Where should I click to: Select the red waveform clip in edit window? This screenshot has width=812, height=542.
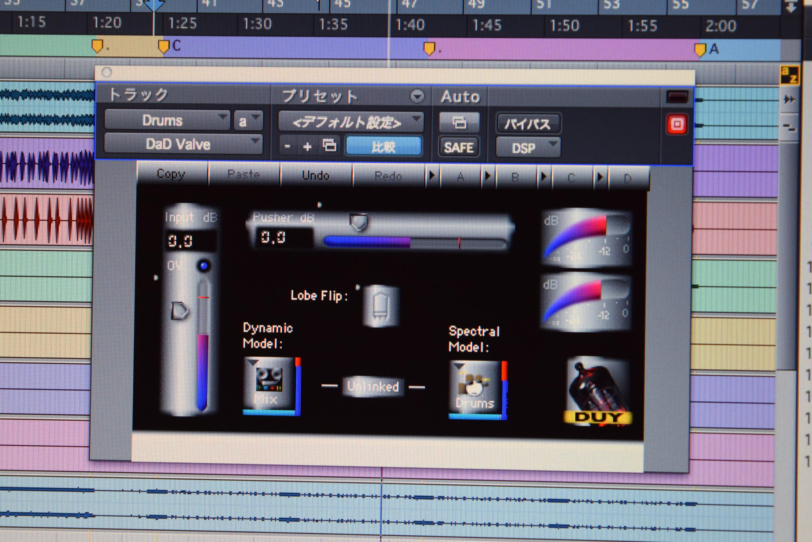point(47,220)
